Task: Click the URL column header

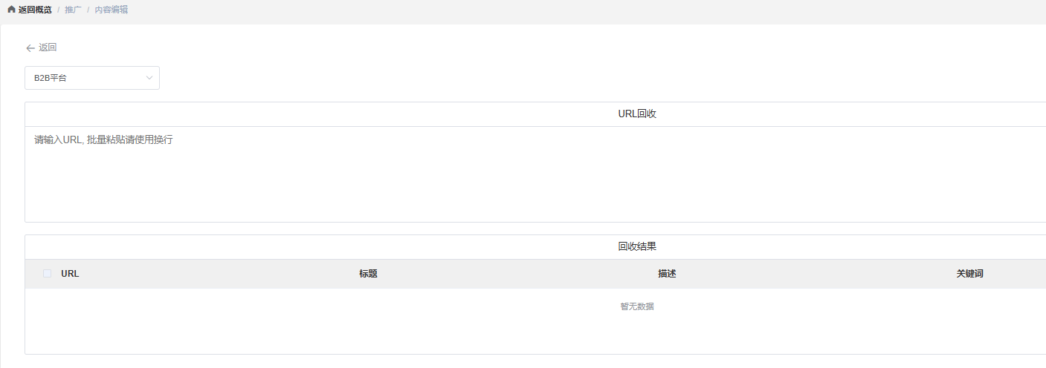Action: (70, 274)
